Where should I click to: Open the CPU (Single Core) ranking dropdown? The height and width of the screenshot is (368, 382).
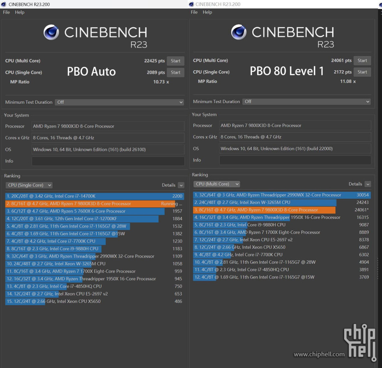29,185
